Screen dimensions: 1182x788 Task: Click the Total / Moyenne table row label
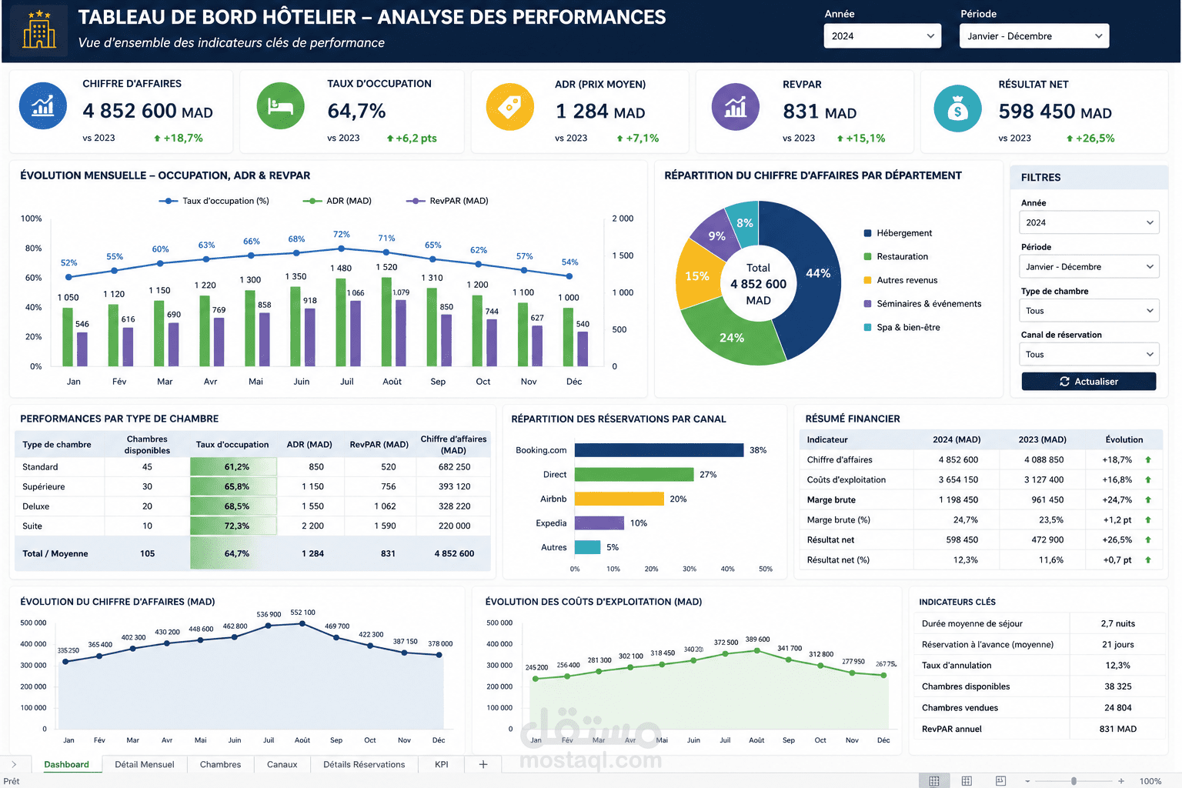(55, 554)
